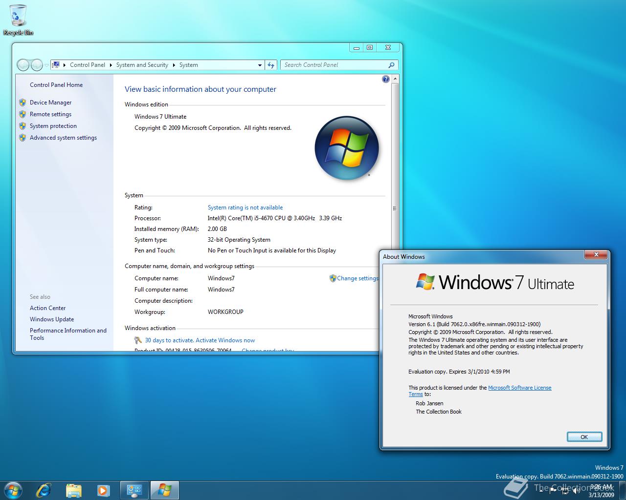Expand arrow after System and Security breadcrumb
Image resolution: width=626 pixels, height=500 pixels.
click(174, 65)
